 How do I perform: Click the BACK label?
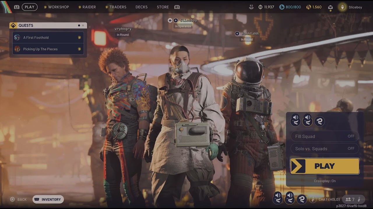tap(22, 199)
